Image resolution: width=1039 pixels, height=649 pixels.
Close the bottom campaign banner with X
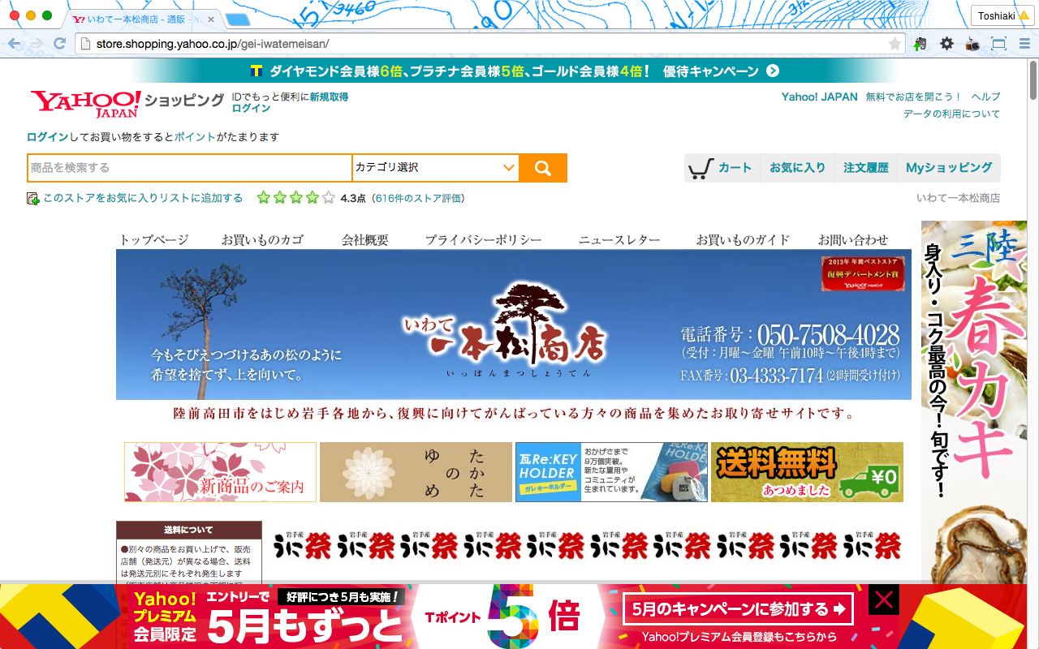pos(884,600)
